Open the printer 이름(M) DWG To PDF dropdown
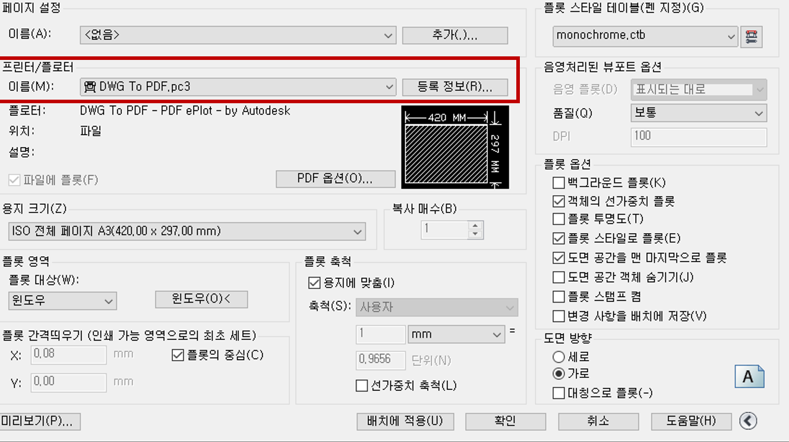 [238, 87]
